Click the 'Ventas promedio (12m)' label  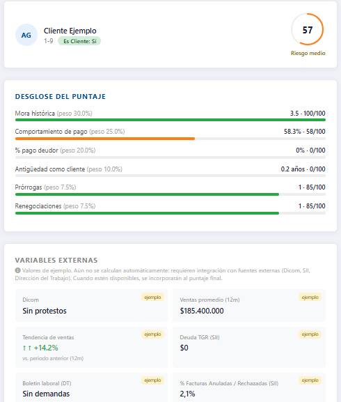pyautogui.click(x=209, y=300)
